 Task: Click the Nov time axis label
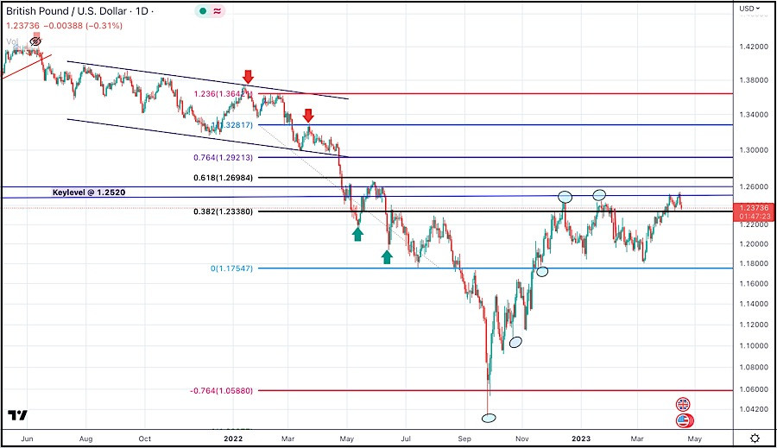(x=521, y=439)
